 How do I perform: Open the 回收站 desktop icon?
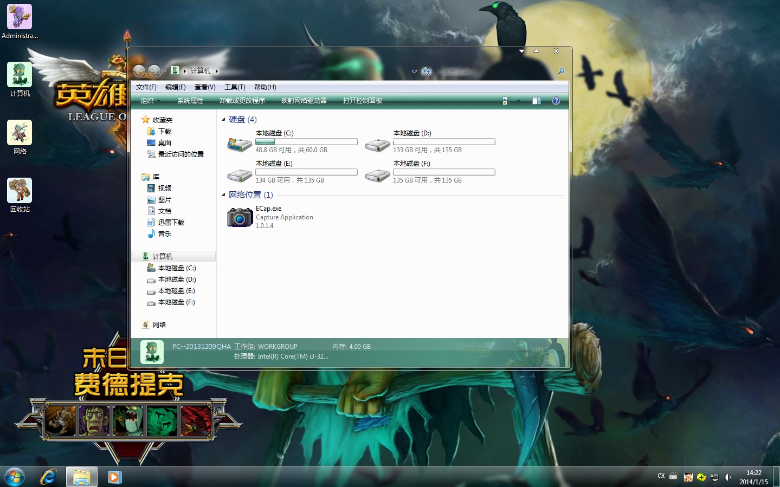(x=20, y=196)
